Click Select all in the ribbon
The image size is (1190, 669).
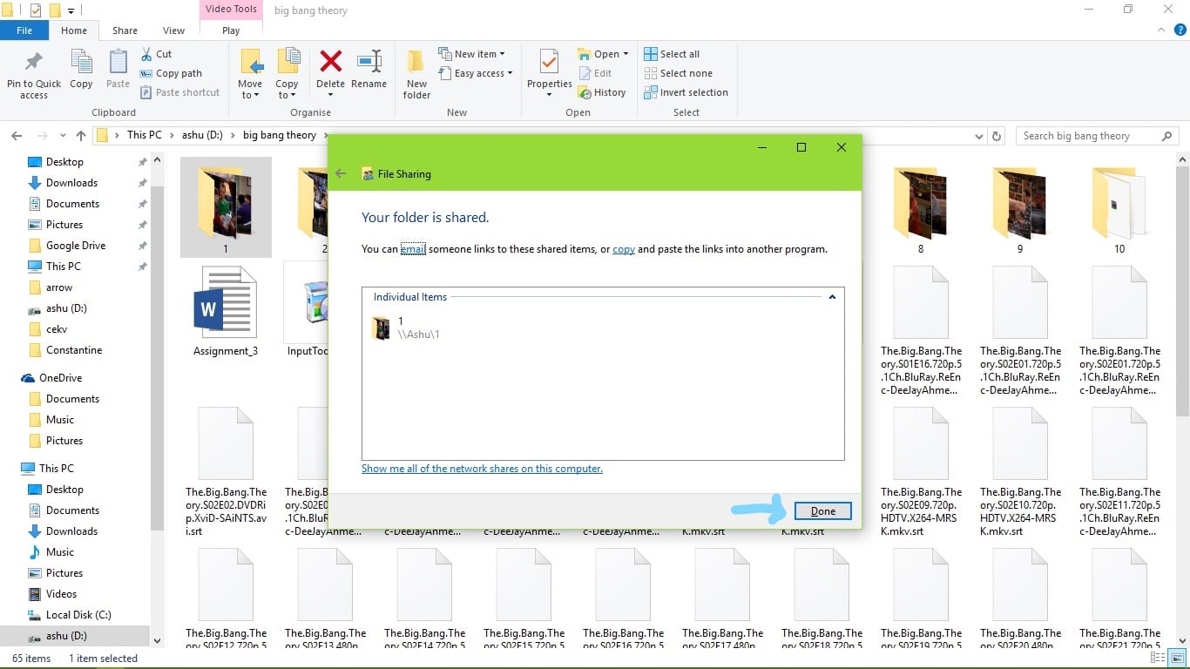(672, 54)
